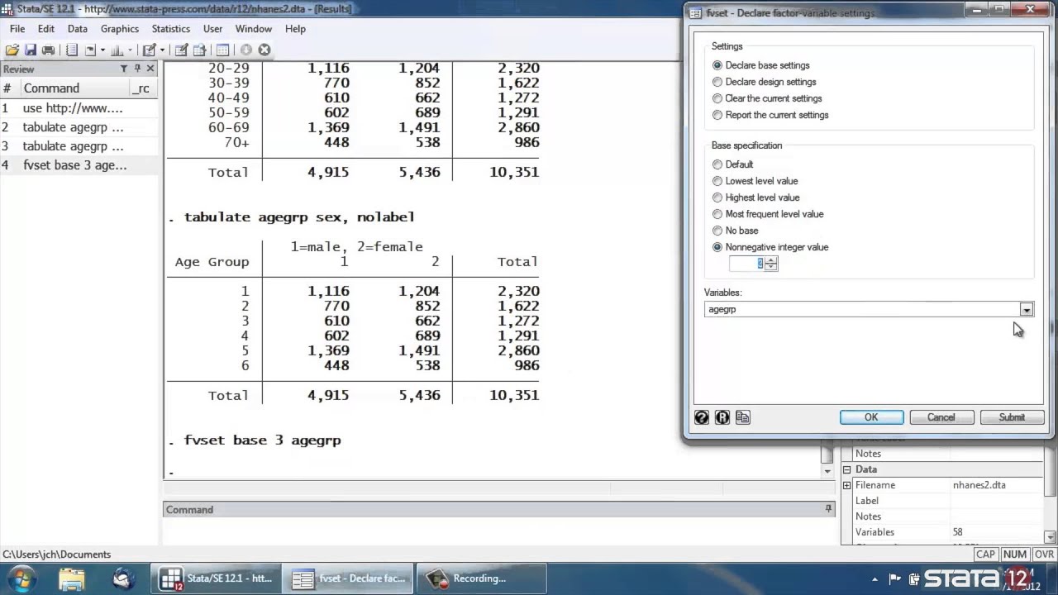Open the File menu
The image size is (1058, 595).
(17, 29)
